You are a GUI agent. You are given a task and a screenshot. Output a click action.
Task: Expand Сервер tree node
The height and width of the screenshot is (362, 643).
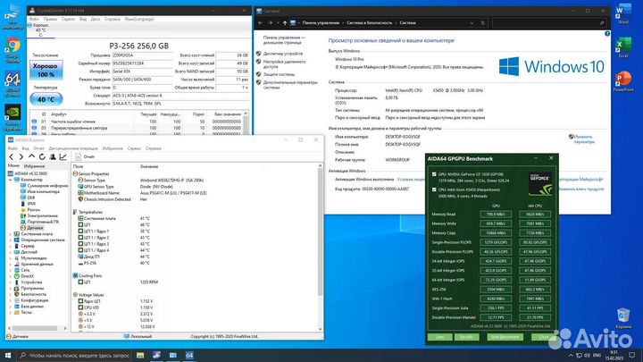10,247
